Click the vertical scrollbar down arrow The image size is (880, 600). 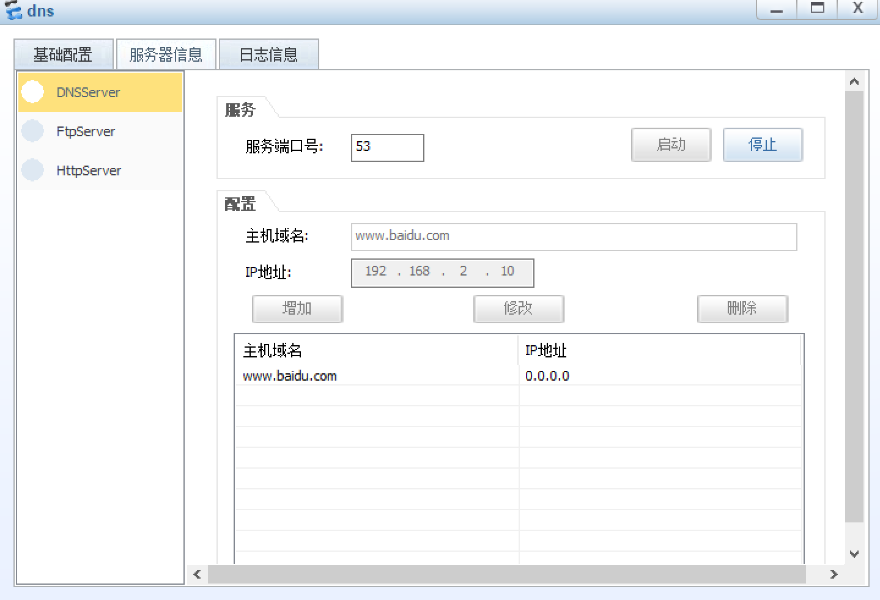click(854, 554)
